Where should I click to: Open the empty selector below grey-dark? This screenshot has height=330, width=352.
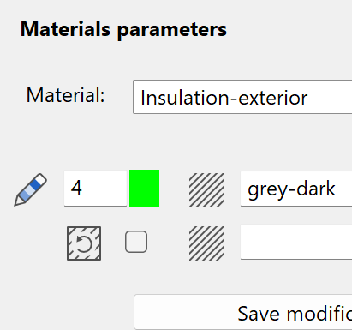[296, 242]
